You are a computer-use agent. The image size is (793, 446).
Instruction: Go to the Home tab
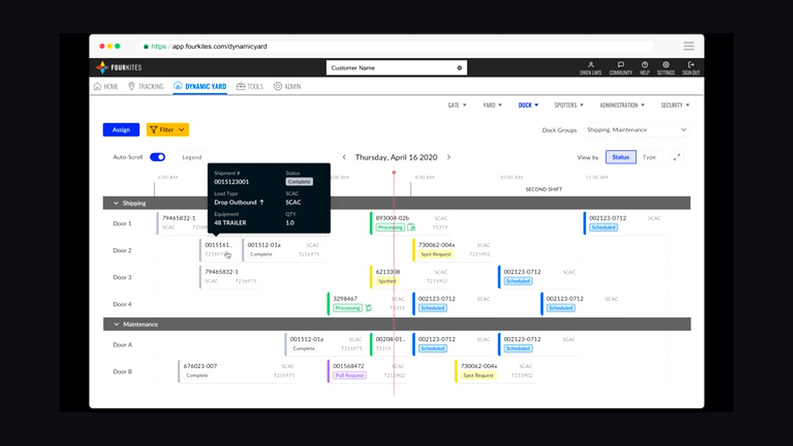pyautogui.click(x=106, y=87)
